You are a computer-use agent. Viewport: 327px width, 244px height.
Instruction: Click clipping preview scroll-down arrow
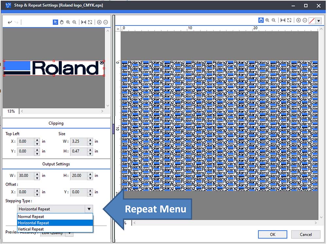pyautogui.click(x=108, y=105)
